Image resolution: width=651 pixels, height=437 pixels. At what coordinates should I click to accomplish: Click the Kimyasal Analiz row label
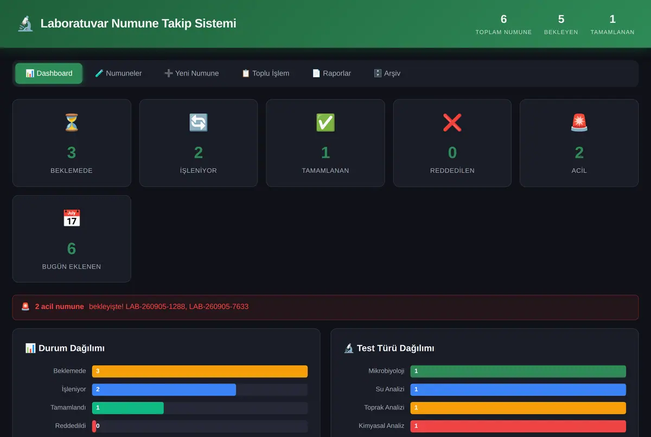(x=381, y=426)
